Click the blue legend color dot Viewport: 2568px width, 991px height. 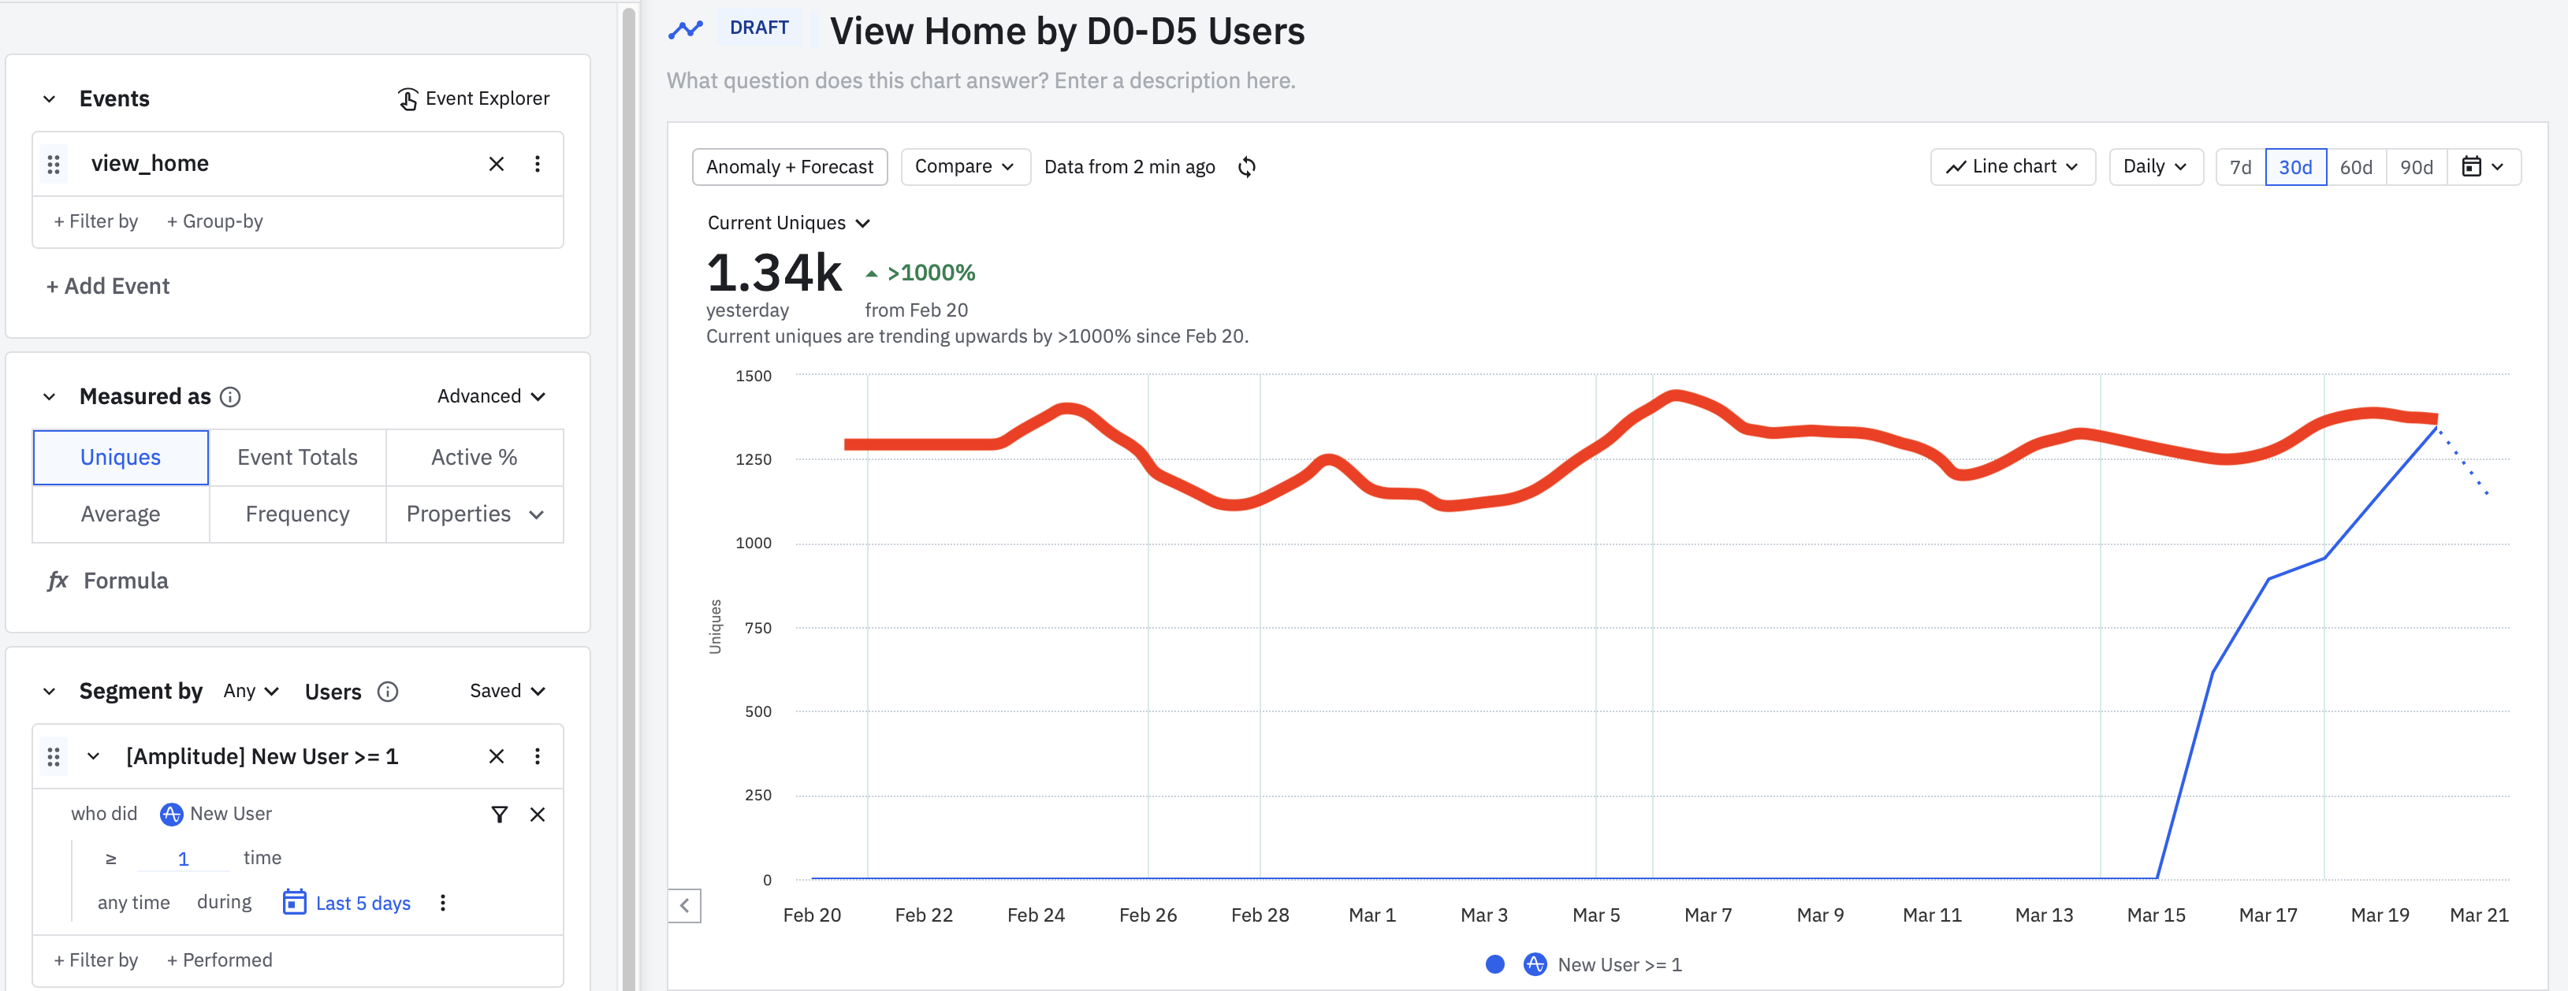pyautogui.click(x=1494, y=964)
